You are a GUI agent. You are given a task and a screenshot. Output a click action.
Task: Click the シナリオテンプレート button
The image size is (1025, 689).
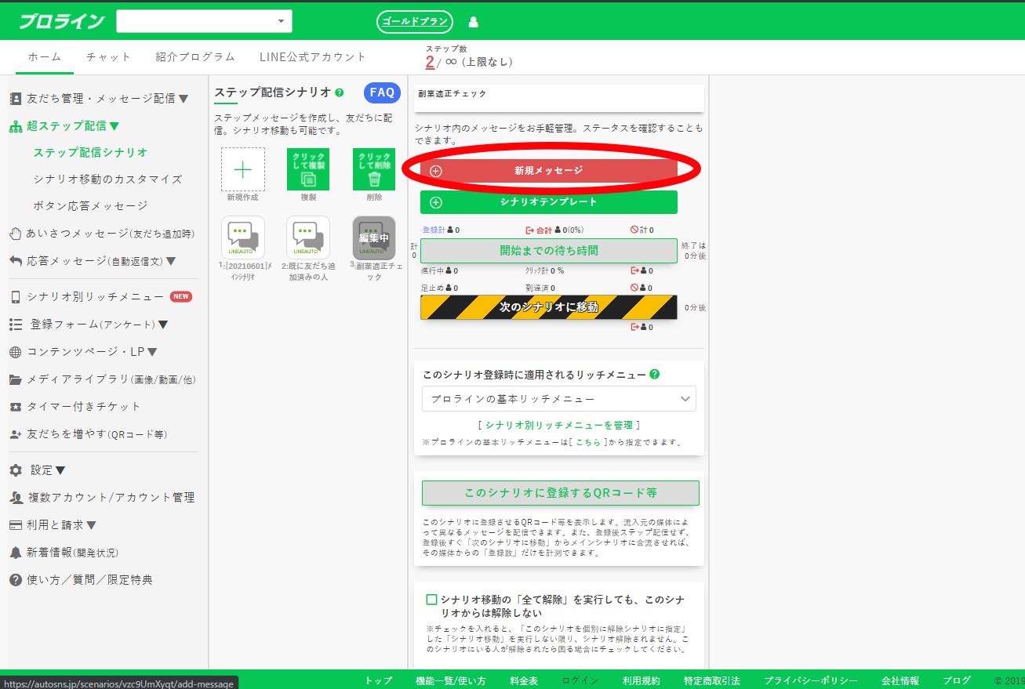(549, 202)
